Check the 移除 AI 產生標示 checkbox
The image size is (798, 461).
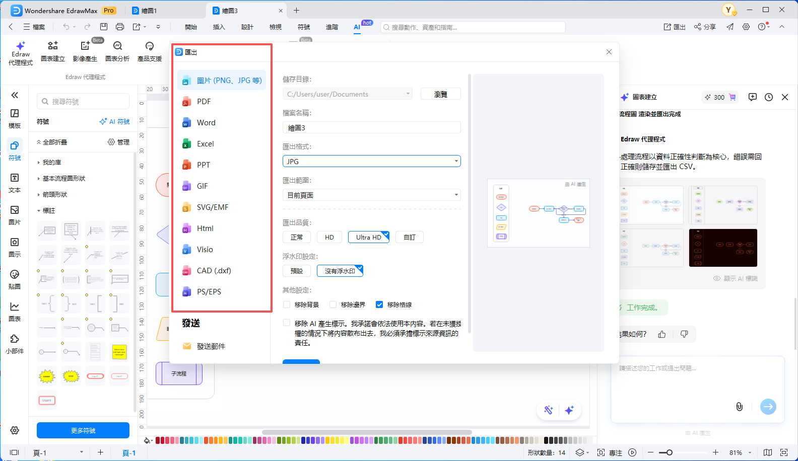tap(287, 323)
